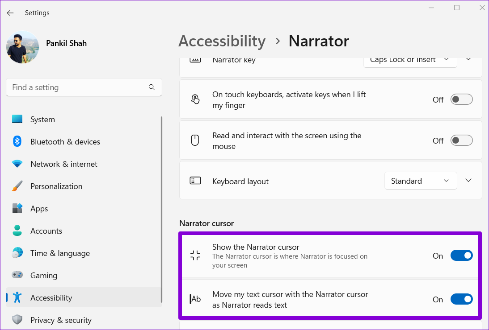Click the Gaming controller icon
This screenshot has width=489, height=330.
(17, 275)
